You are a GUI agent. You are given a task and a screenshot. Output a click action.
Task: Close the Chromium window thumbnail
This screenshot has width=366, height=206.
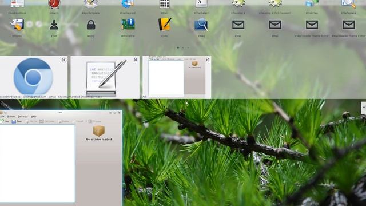[63, 60]
